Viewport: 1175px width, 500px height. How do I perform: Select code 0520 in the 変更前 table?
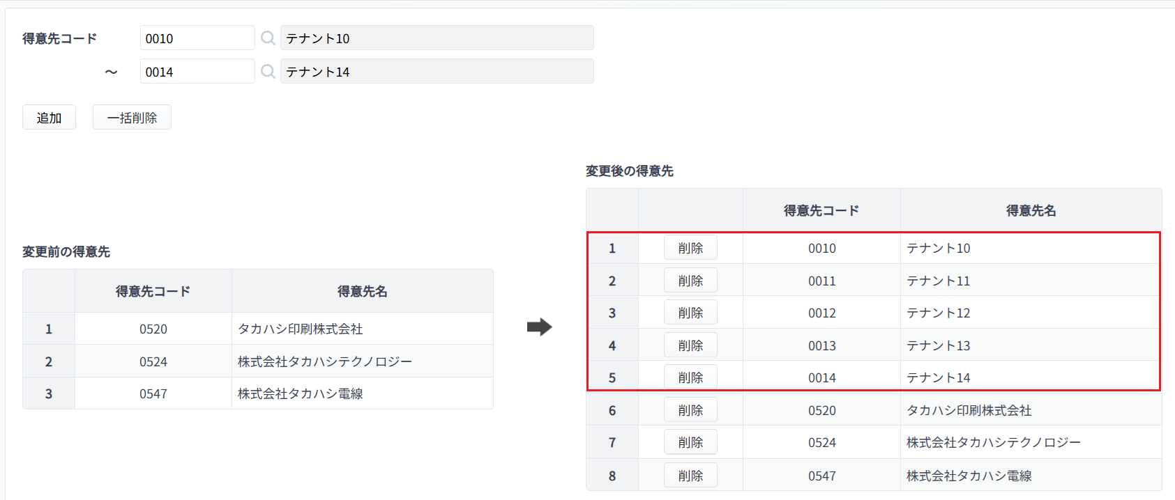[x=153, y=329]
